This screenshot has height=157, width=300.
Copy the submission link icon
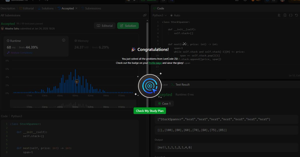(x=145, y=15)
